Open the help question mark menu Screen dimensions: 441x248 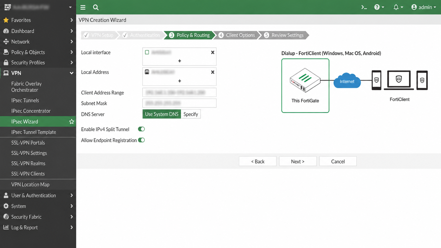click(x=379, y=7)
